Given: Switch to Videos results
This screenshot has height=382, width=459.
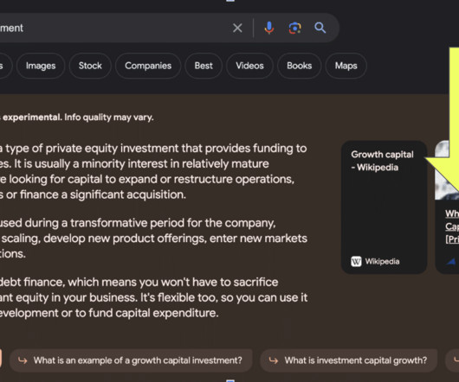Looking at the screenshot, I should 249,66.
